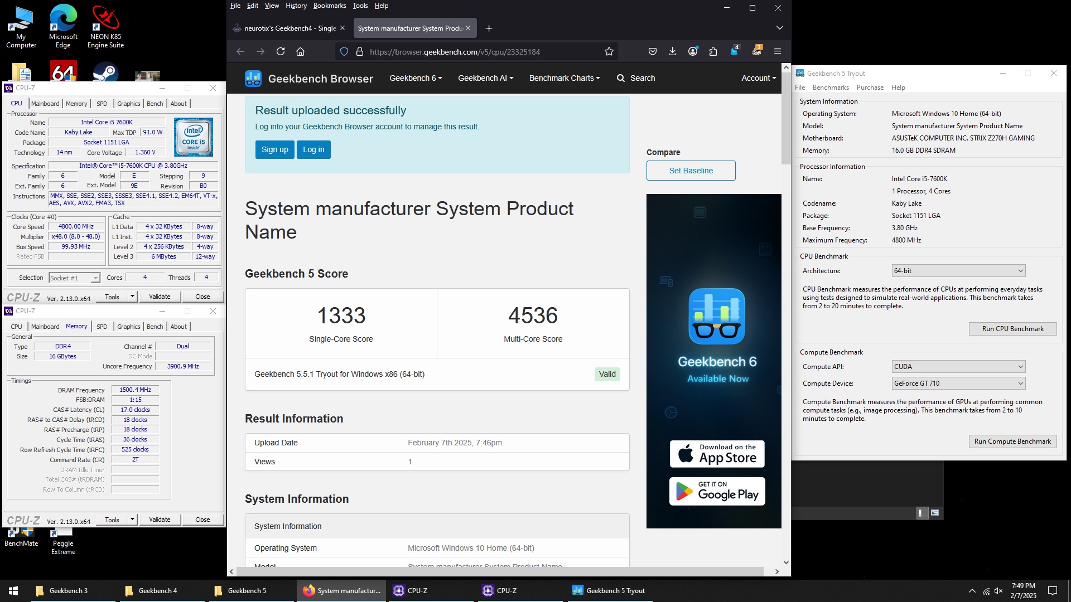Open Geekbench 5 Tryout from the taskbar

(609, 591)
